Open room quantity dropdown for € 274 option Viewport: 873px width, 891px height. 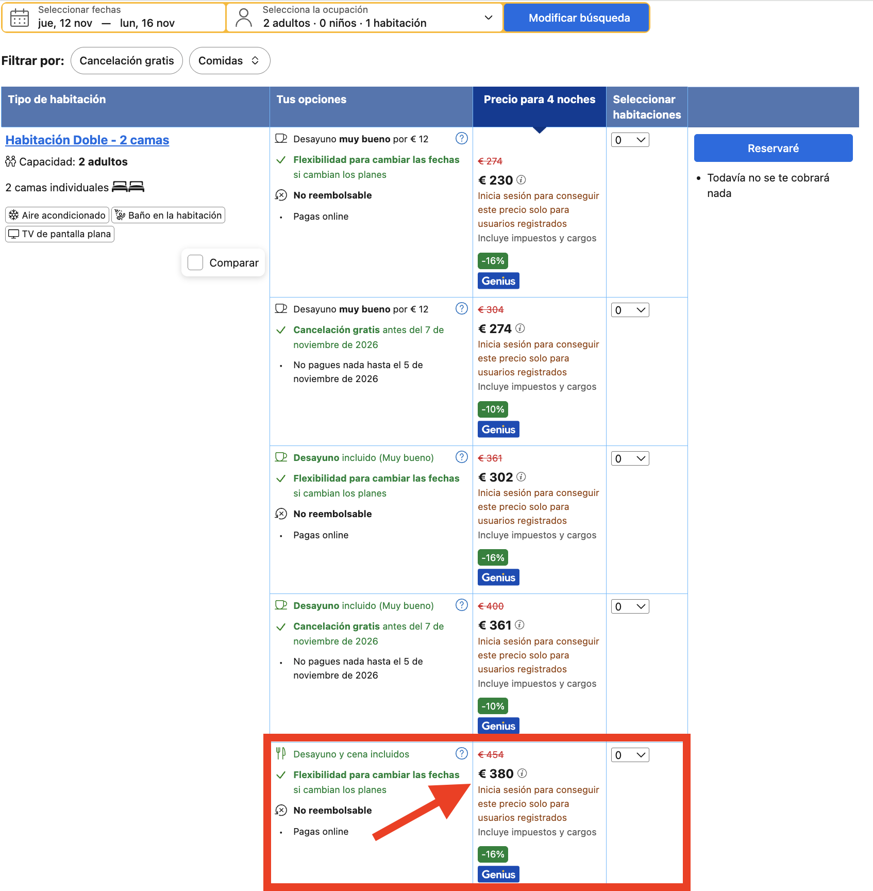click(x=630, y=310)
